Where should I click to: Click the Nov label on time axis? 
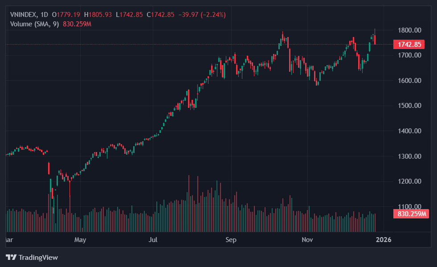[307, 240]
